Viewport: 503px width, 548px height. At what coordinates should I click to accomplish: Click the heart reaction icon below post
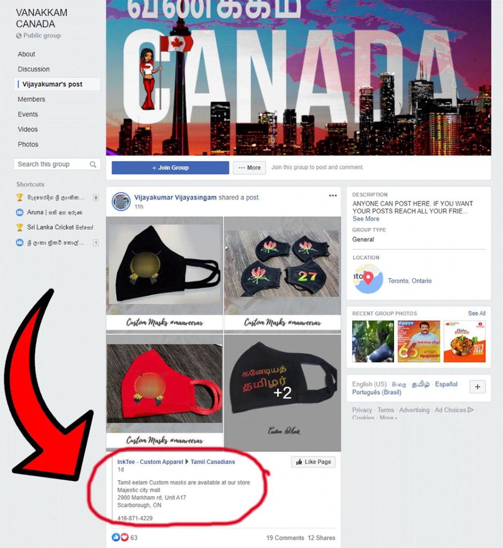pos(125,537)
